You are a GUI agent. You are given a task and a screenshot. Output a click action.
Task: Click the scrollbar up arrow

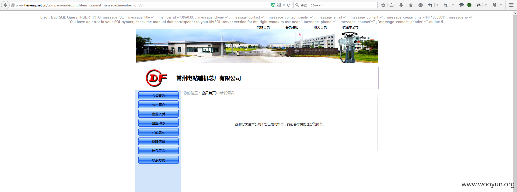(515, 13)
